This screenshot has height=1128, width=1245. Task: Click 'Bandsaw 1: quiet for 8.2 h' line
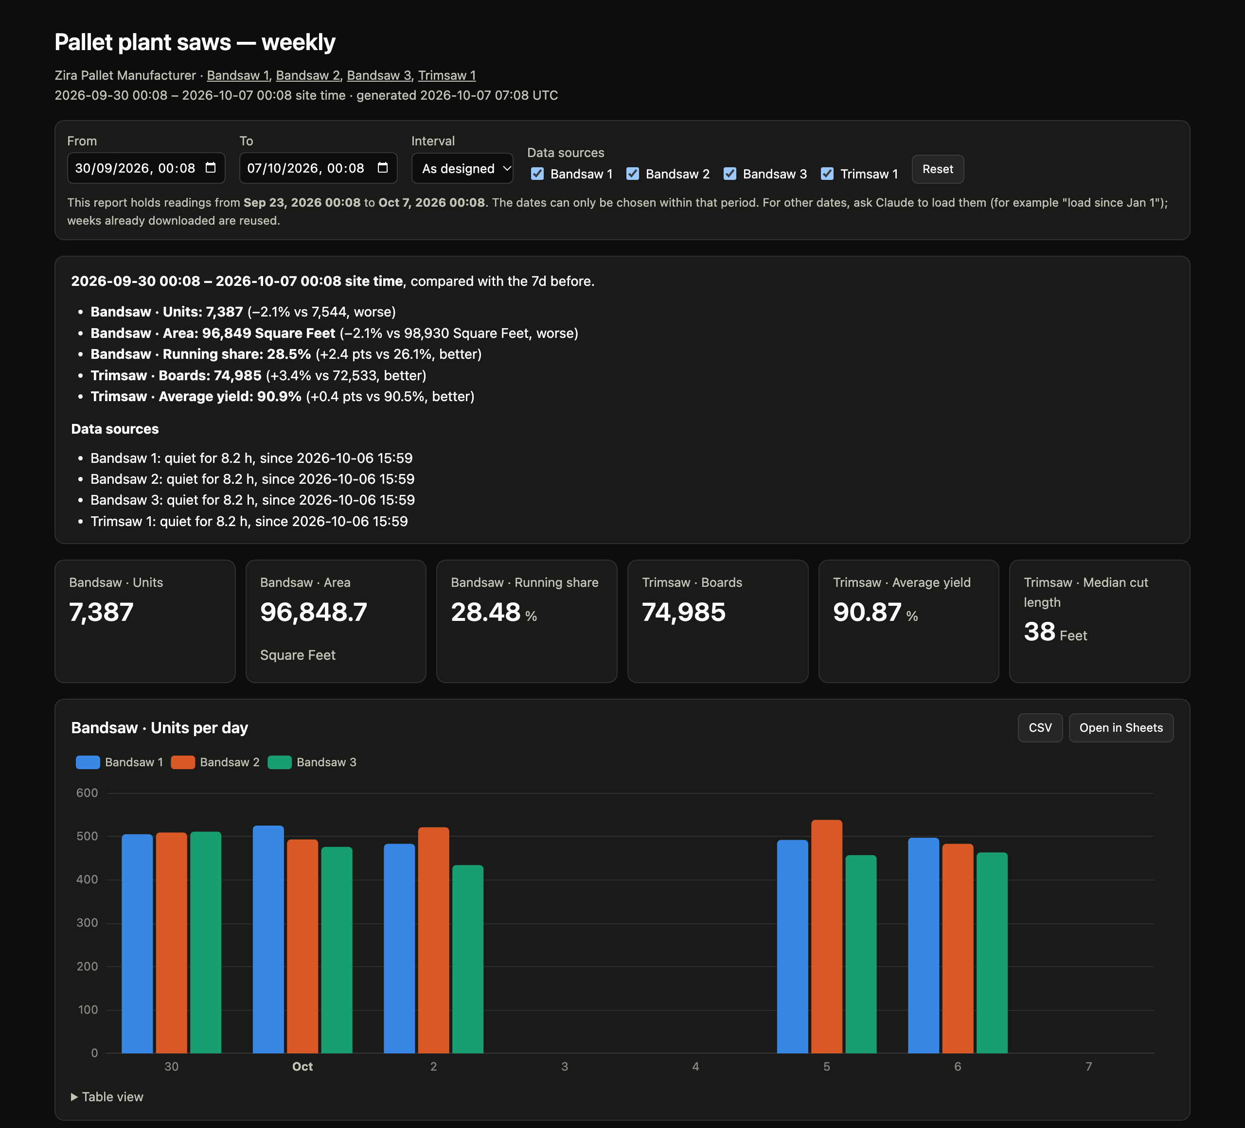[251, 458]
